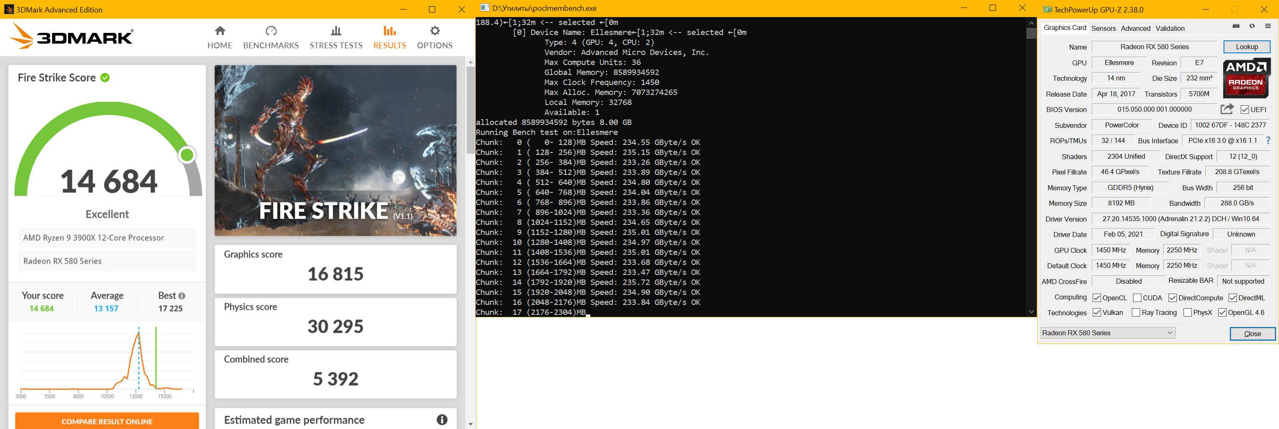Click the console window scrollbar thumb
This screenshot has height=429, width=1279.
[1031, 33]
